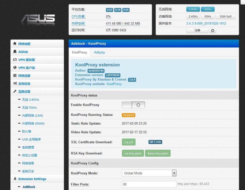Click the disk icon beside AiDisk
245x190 pixels.
pos(15,52)
